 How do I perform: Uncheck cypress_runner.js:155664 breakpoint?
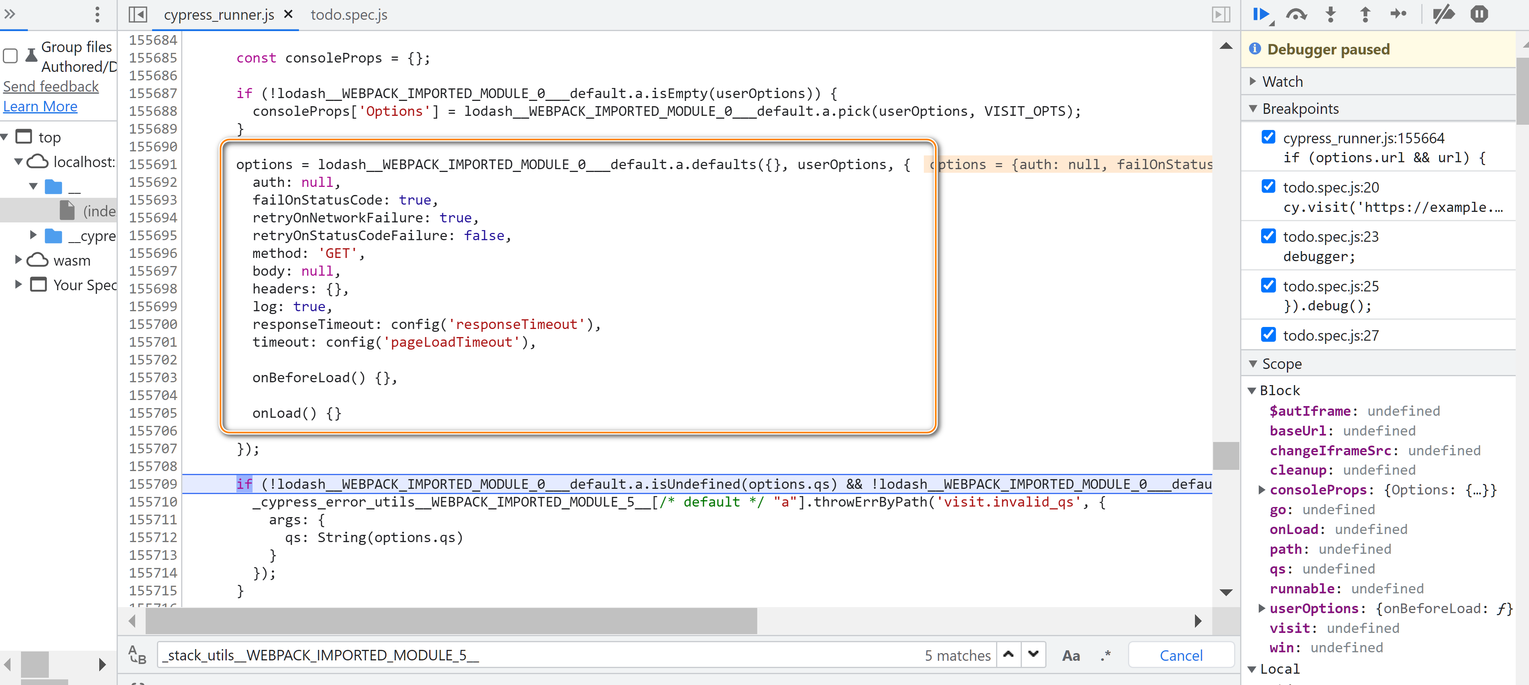pyautogui.click(x=1268, y=137)
